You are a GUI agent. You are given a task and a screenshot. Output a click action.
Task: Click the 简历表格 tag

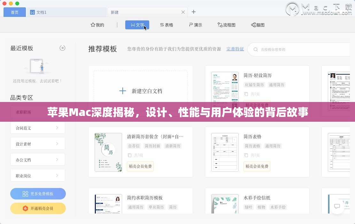(x=252, y=146)
